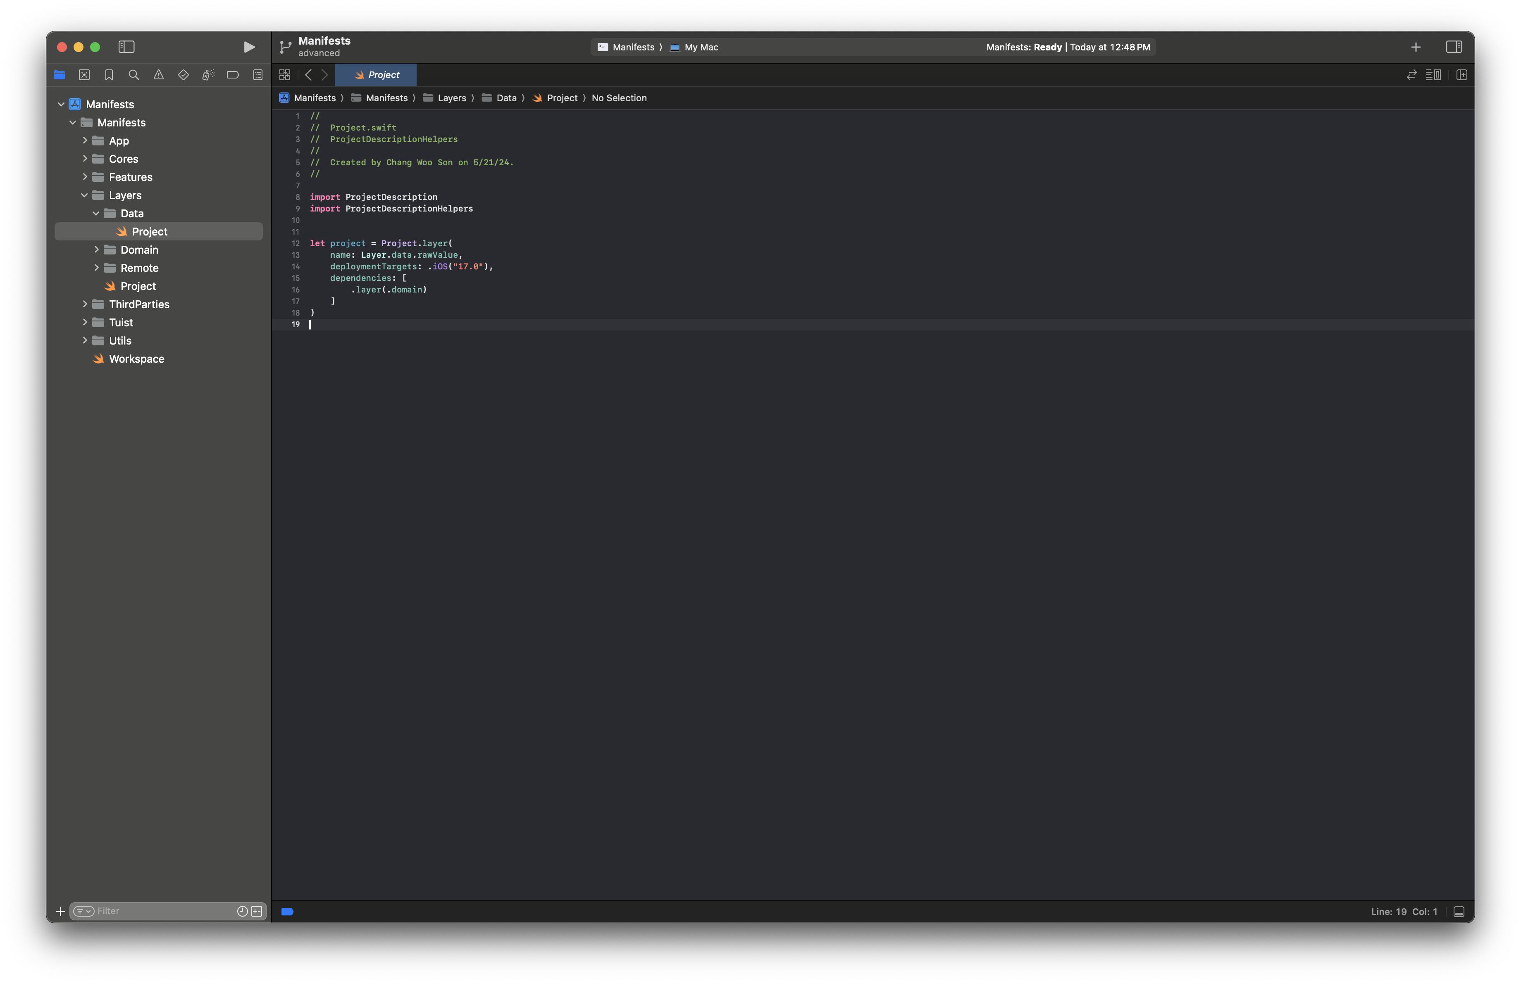
Task: Enable code review changes arrows icon
Action: coord(1412,75)
